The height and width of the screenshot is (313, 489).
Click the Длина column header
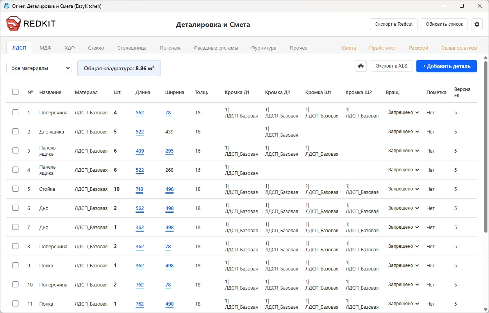(x=143, y=92)
